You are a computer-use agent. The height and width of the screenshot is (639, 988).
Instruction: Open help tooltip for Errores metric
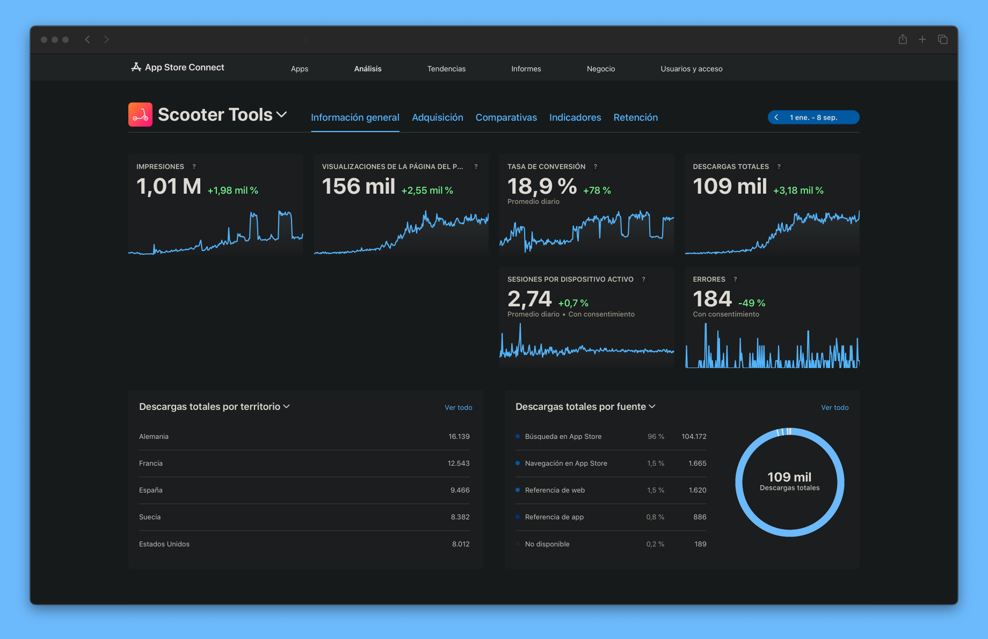(x=735, y=279)
